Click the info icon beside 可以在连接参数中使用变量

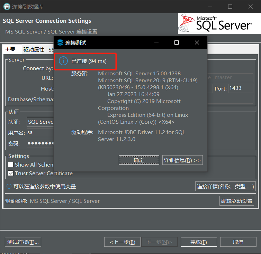(x=9, y=186)
